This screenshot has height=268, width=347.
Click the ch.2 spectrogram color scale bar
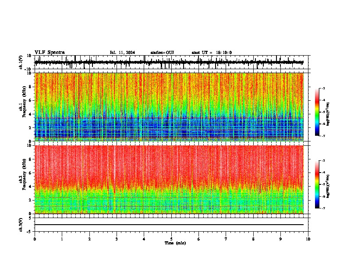click(317, 184)
